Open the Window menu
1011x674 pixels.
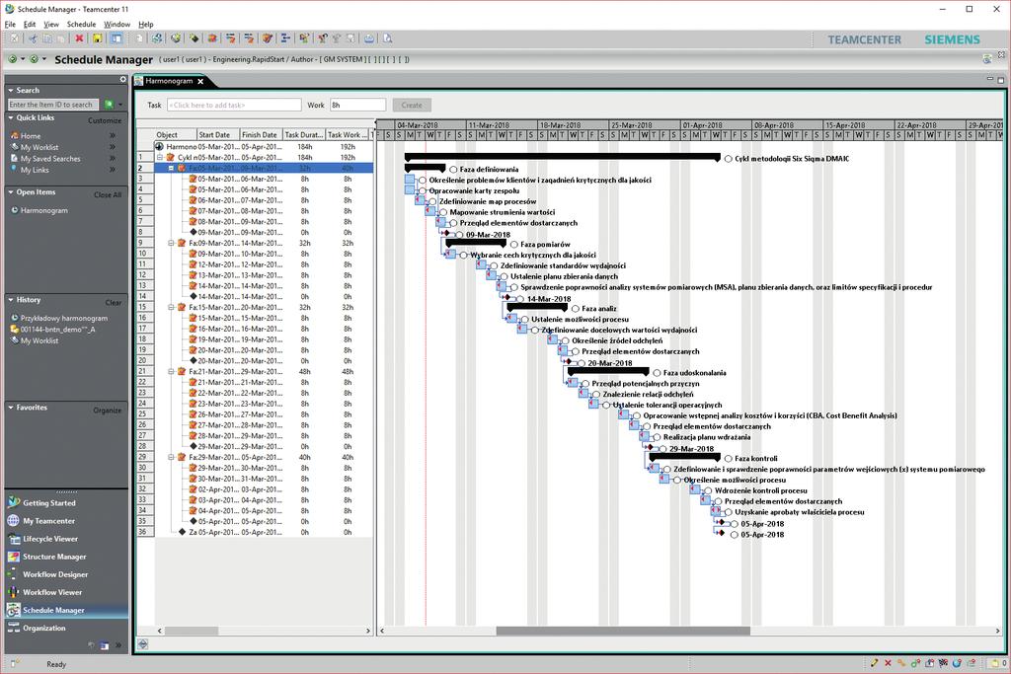tap(117, 24)
